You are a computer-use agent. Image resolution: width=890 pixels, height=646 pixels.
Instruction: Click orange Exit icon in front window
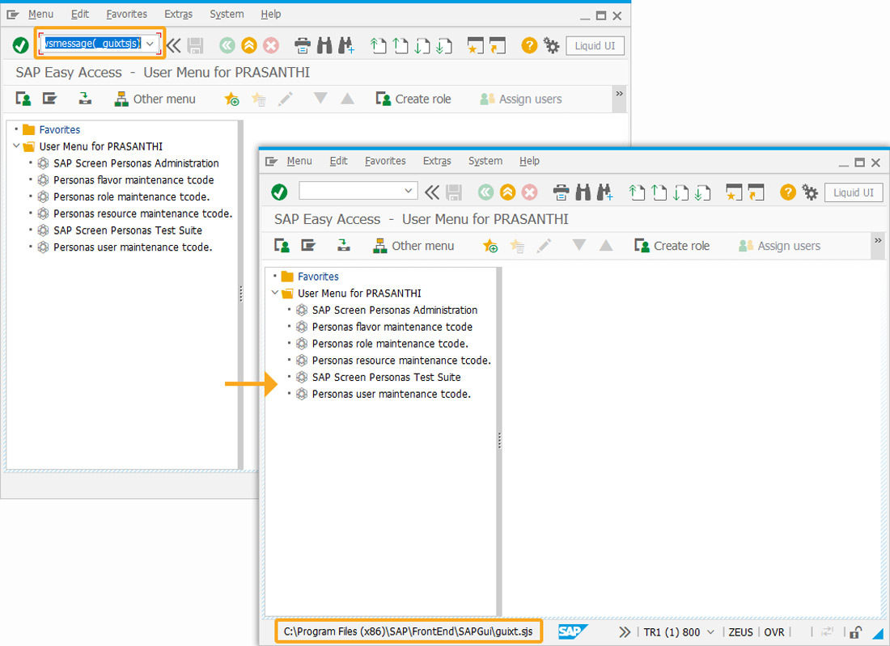click(507, 192)
